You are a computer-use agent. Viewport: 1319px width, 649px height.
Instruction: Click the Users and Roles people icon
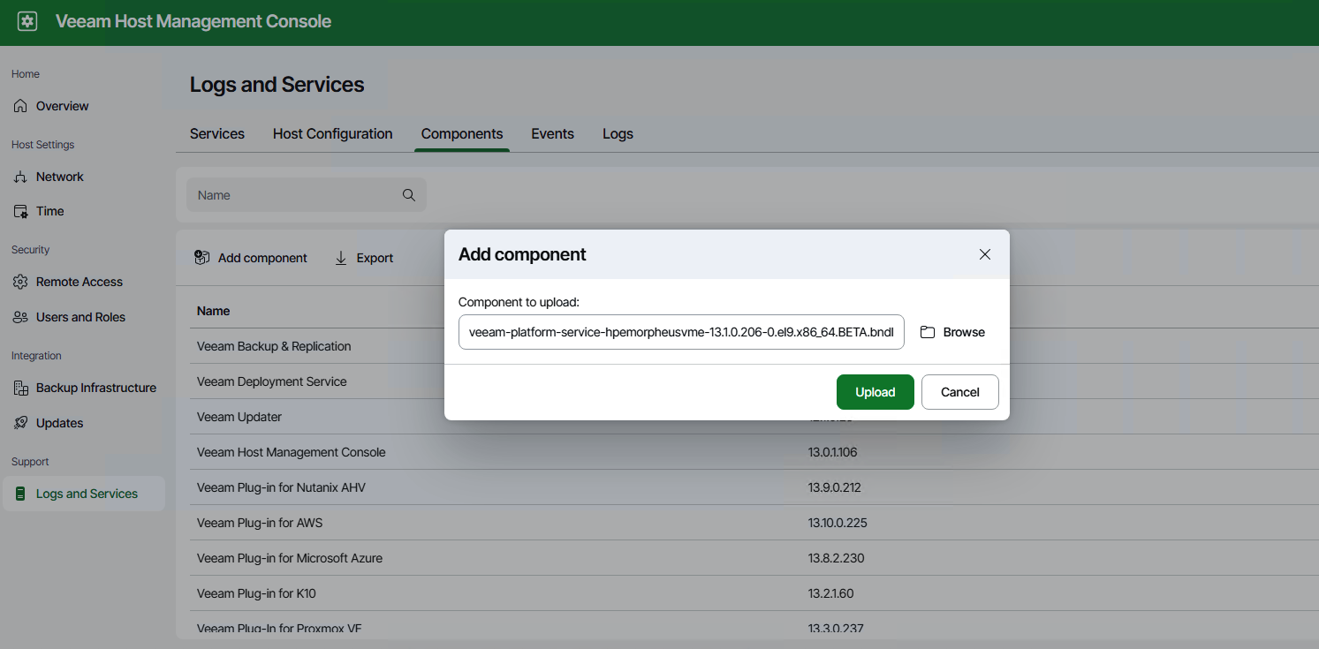pyautogui.click(x=20, y=317)
